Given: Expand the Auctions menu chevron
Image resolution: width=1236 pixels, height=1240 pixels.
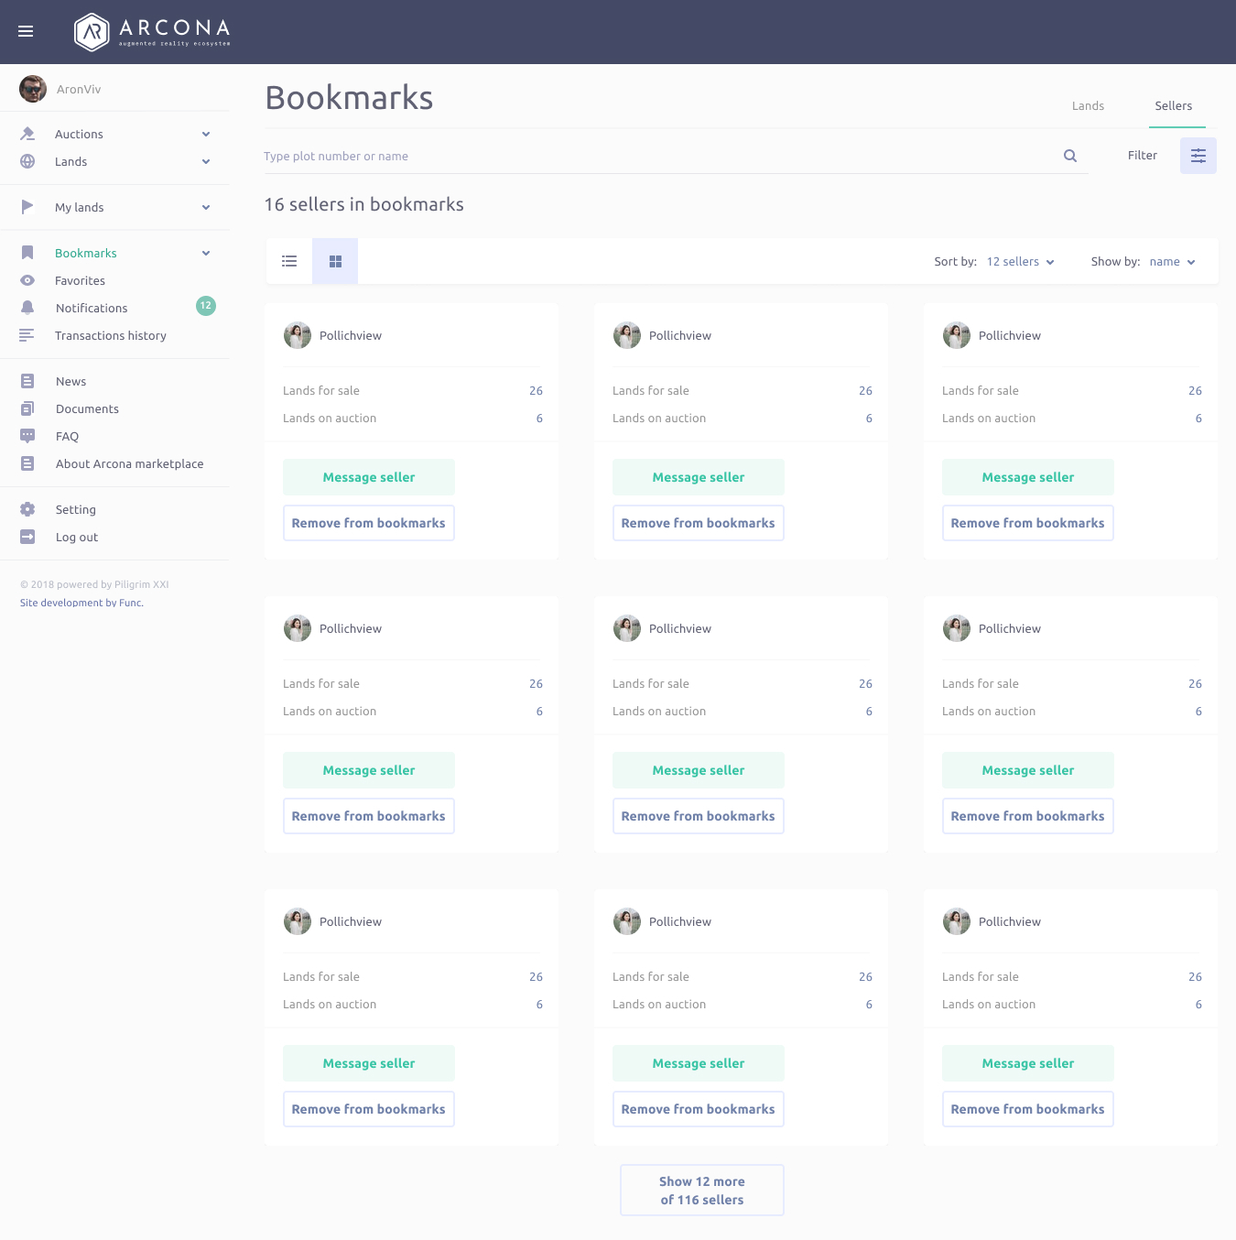Looking at the screenshot, I should click(206, 134).
